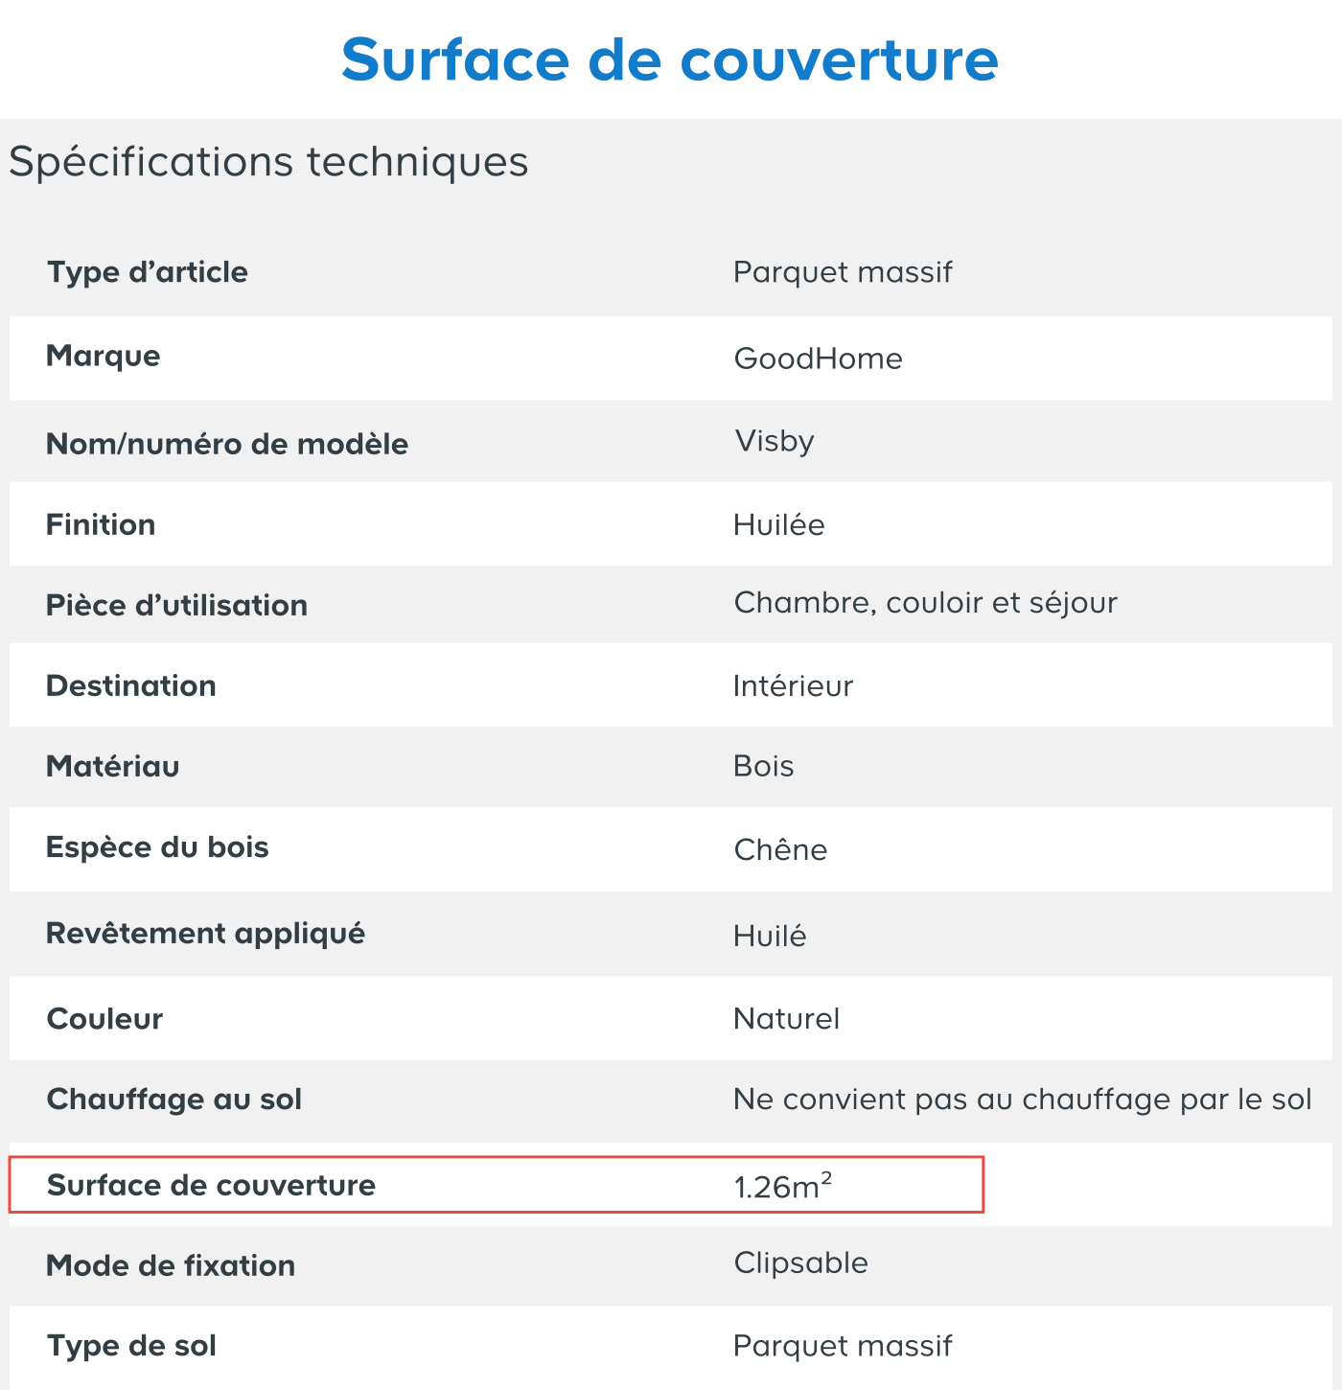This screenshot has height=1390, width=1342.
Task: Click the "Chêne" wood species value
Action: [x=780, y=850]
